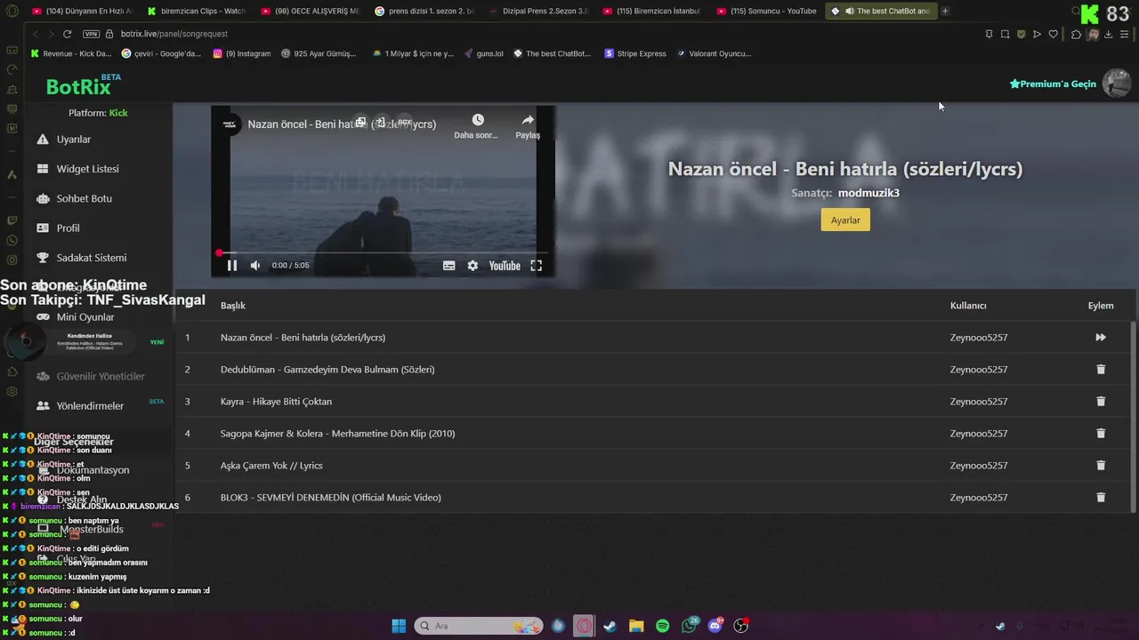Select row Kayra - Hikaye Bitti Çoktan
This screenshot has width=1139, height=640.
pos(654,401)
